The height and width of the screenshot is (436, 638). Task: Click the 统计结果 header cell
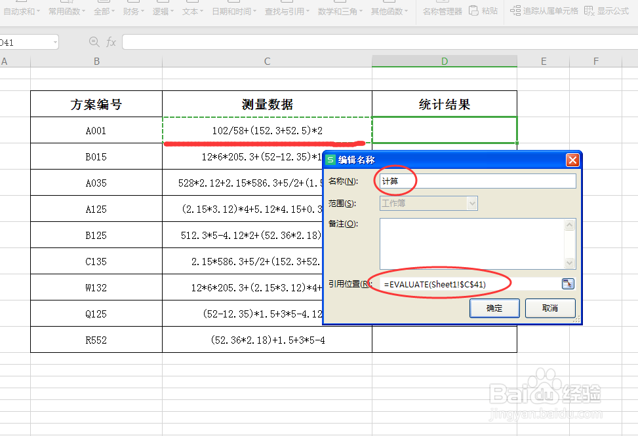coord(445,104)
